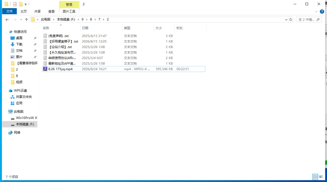Unpin 桌面 using its pin icon
The height and width of the screenshot is (182, 327).
(x=35, y=38)
